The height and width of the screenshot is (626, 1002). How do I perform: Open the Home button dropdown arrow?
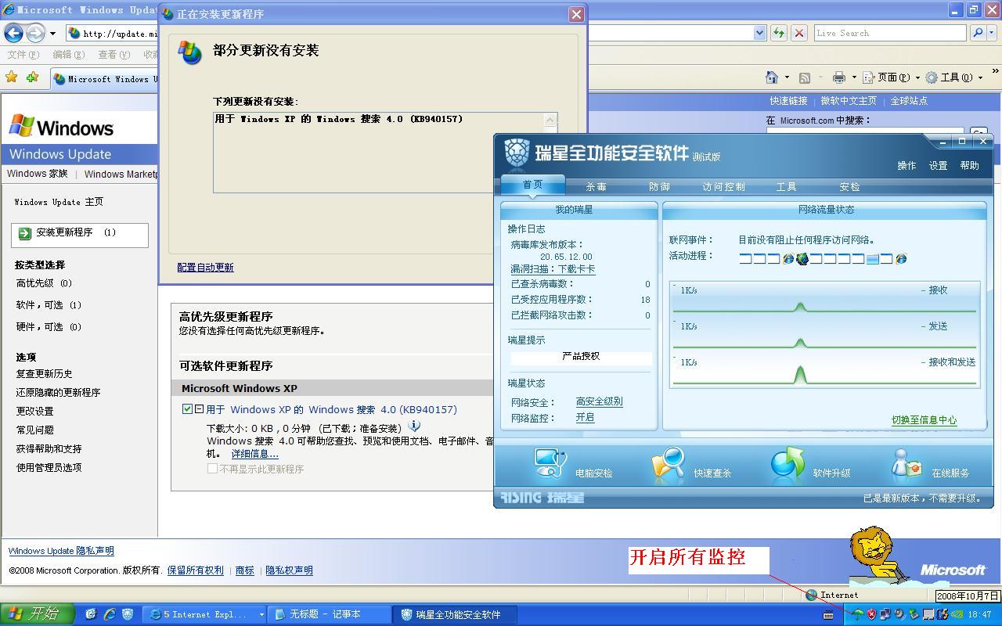788,77
